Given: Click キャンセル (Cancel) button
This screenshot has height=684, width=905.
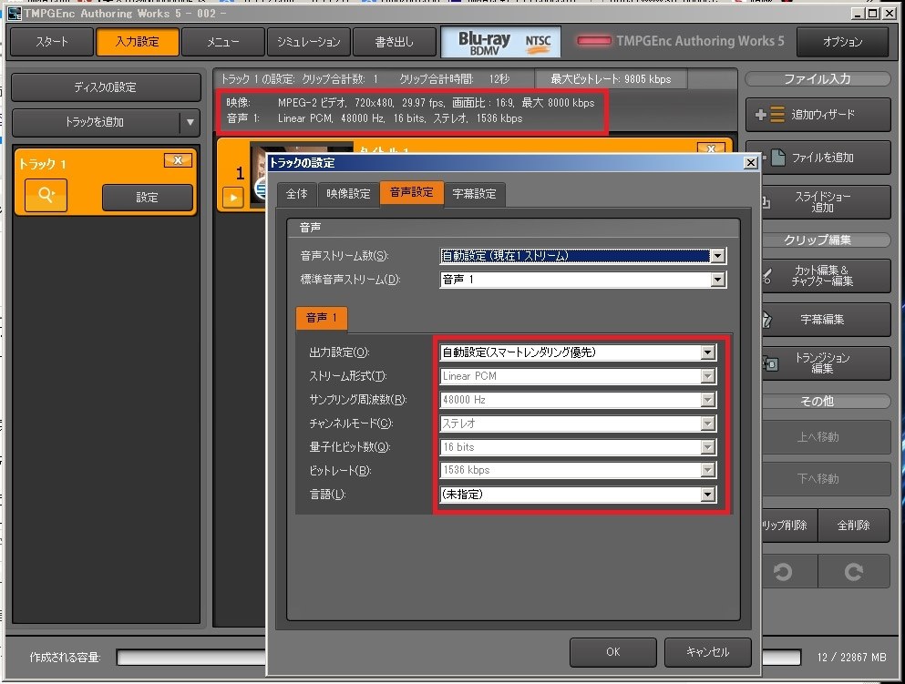Looking at the screenshot, I should point(707,652).
